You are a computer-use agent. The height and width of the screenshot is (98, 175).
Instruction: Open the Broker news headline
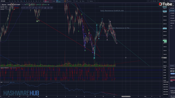173,91
